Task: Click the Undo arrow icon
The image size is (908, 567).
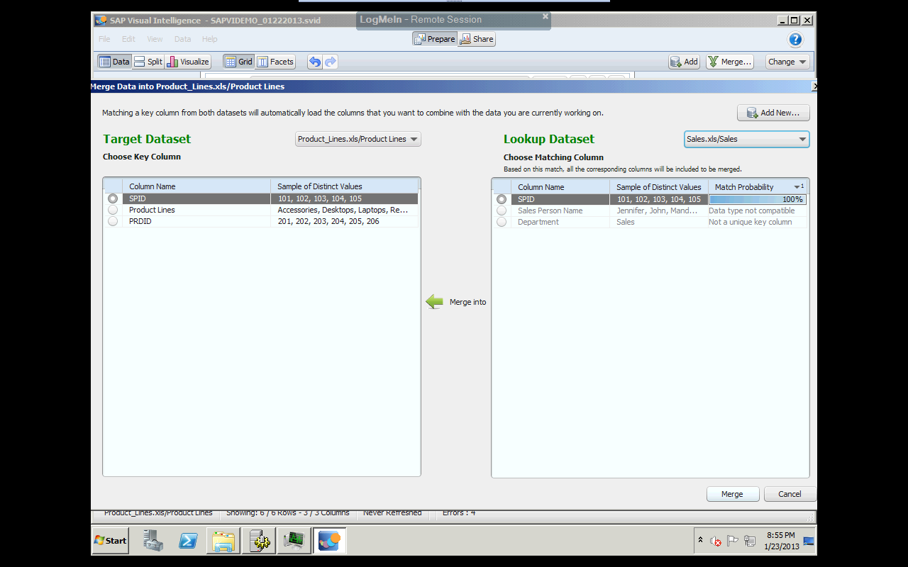Action: pos(315,62)
